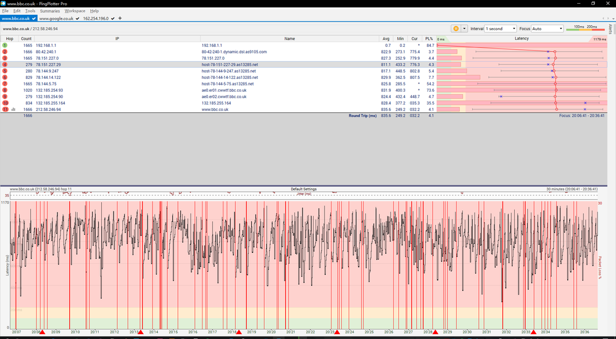
Task: Click the 100ms 200ms latency color scale
Action: 585,28
